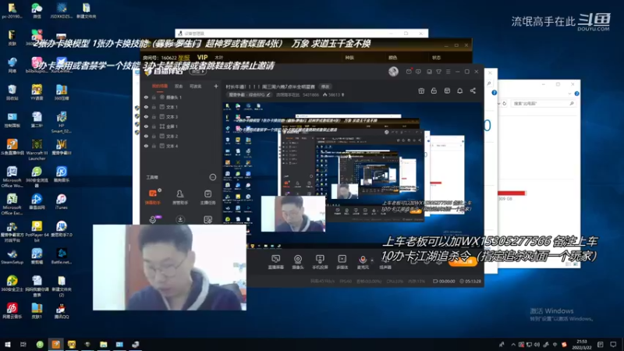Lock the 摄像头 1 source

pyautogui.click(x=154, y=97)
